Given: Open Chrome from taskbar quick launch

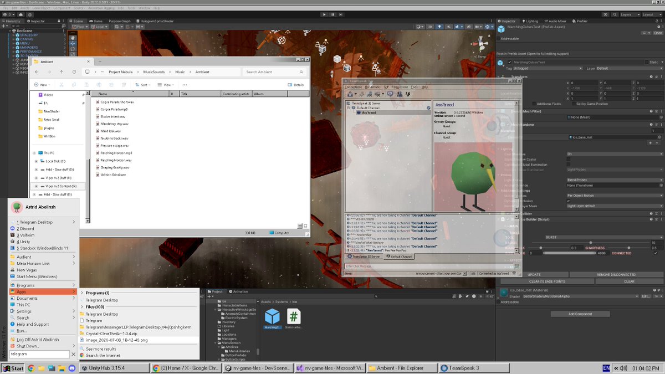Looking at the screenshot, I should (x=31, y=368).
